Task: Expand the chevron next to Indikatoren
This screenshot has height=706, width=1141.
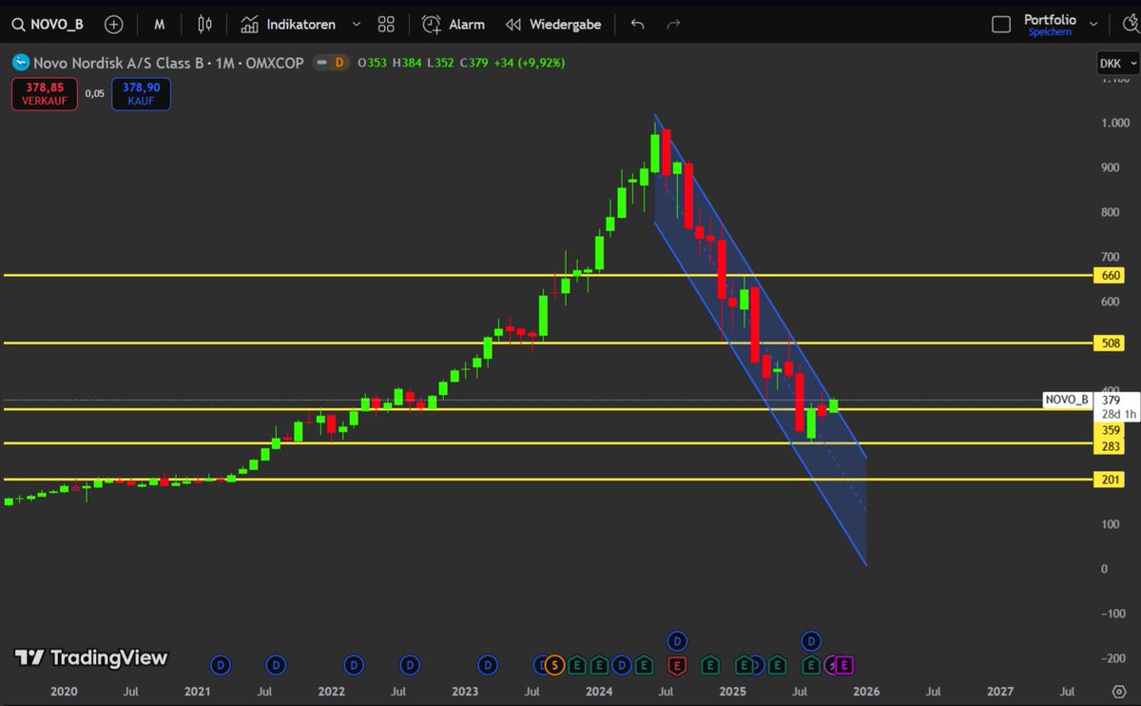Action: click(x=357, y=25)
